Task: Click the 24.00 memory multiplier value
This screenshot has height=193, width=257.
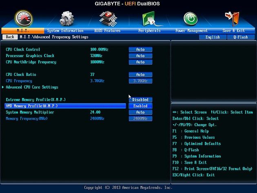Action: (x=95, y=112)
